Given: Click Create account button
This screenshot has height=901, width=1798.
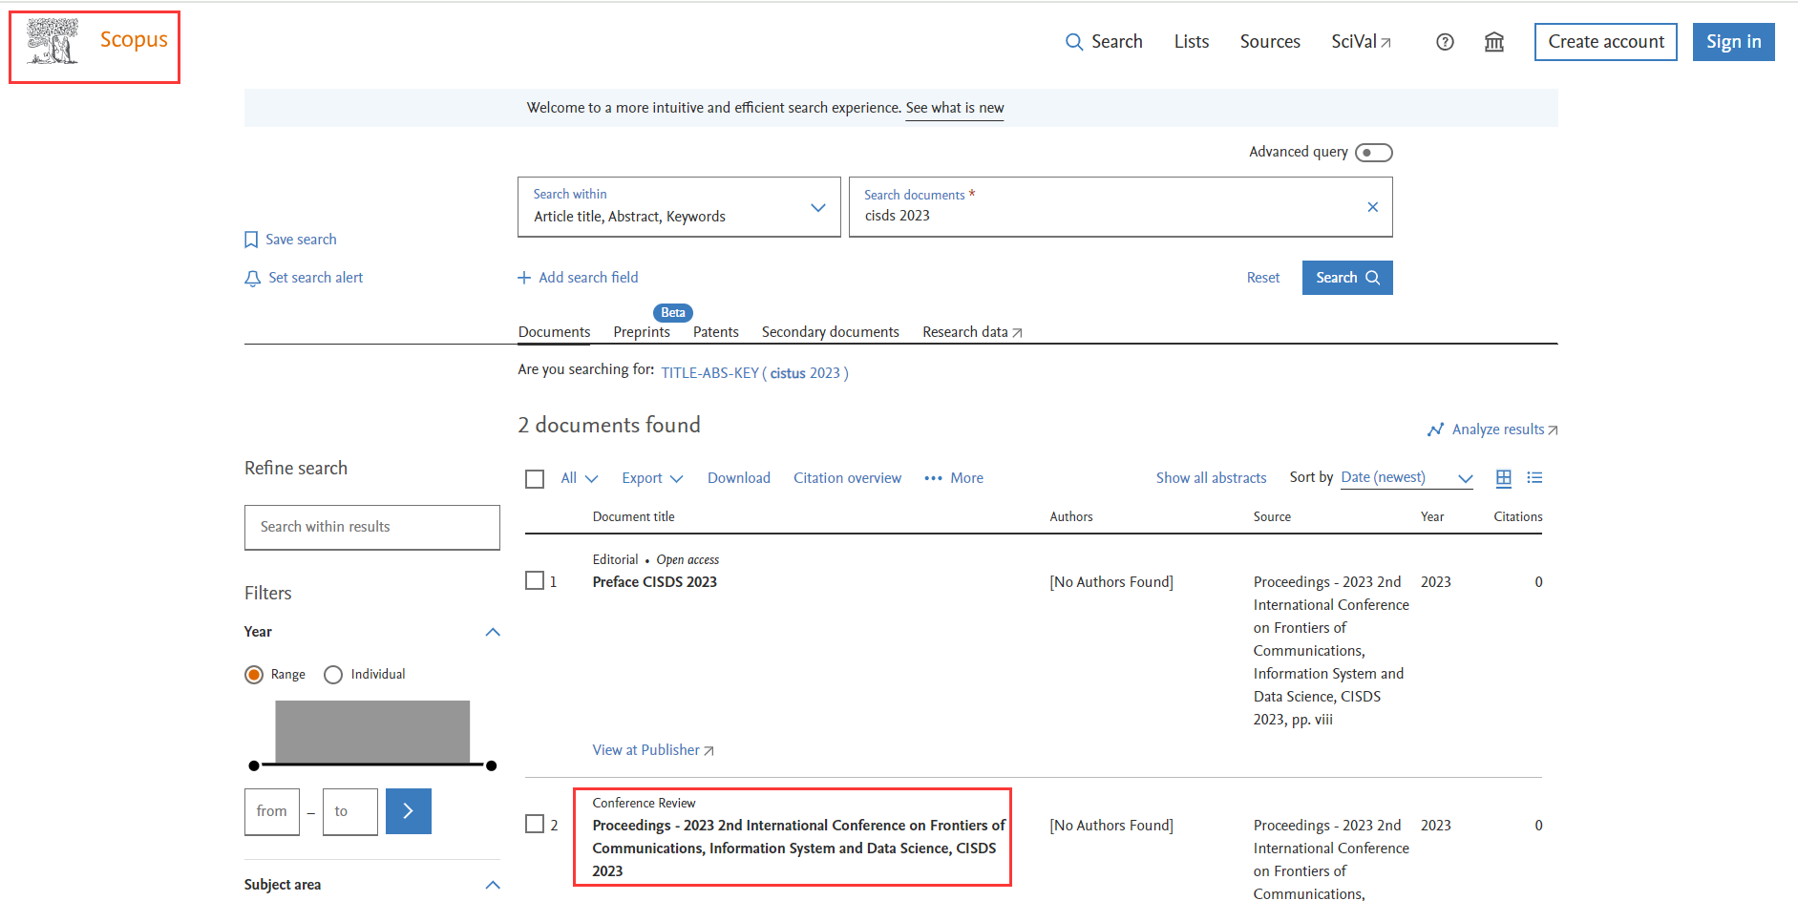Looking at the screenshot, I should [x=1606, y=42].
